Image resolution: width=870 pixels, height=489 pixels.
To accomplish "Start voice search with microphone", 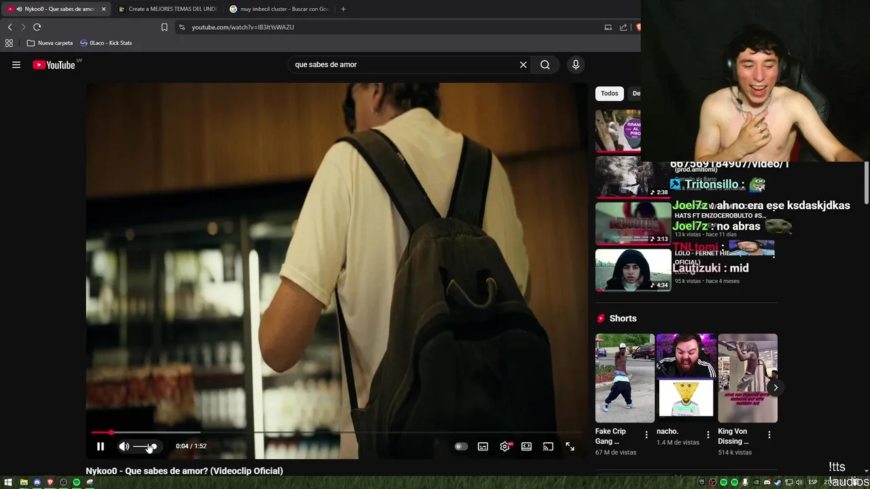I will click(x=576, y=65).
